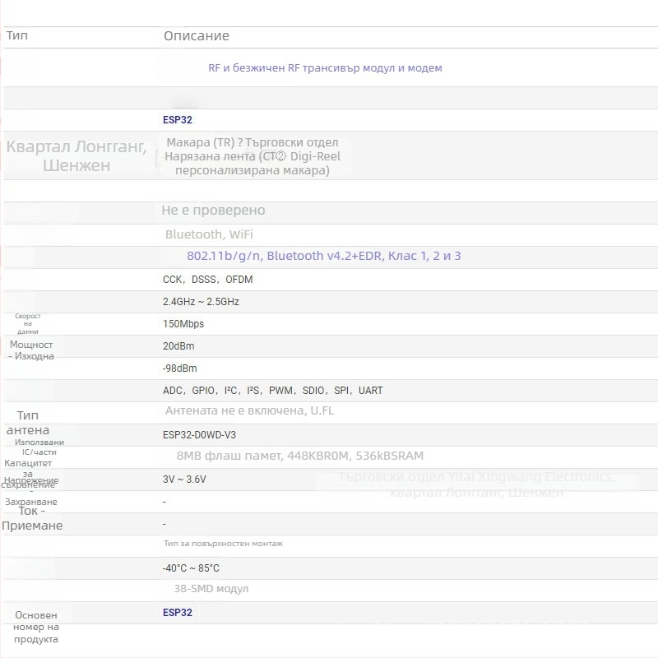Select the 2.4GHz ~ 2.5GHz frequency value
This screenshot has height=658, width=658.
(x=201, y=302)
